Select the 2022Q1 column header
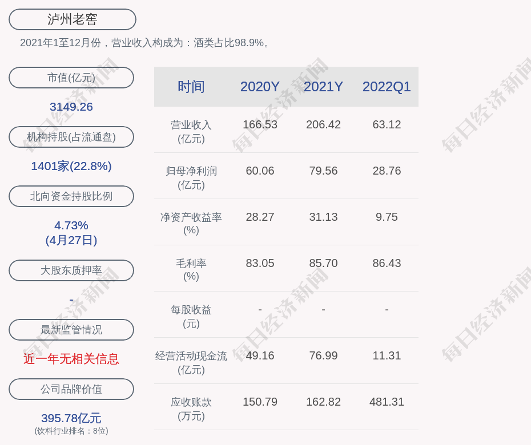531x445 pixels. click(387, 87)
